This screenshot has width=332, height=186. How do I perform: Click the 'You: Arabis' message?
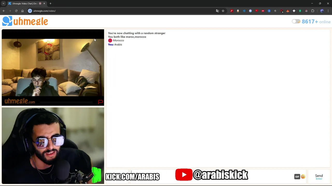point(115,44)
